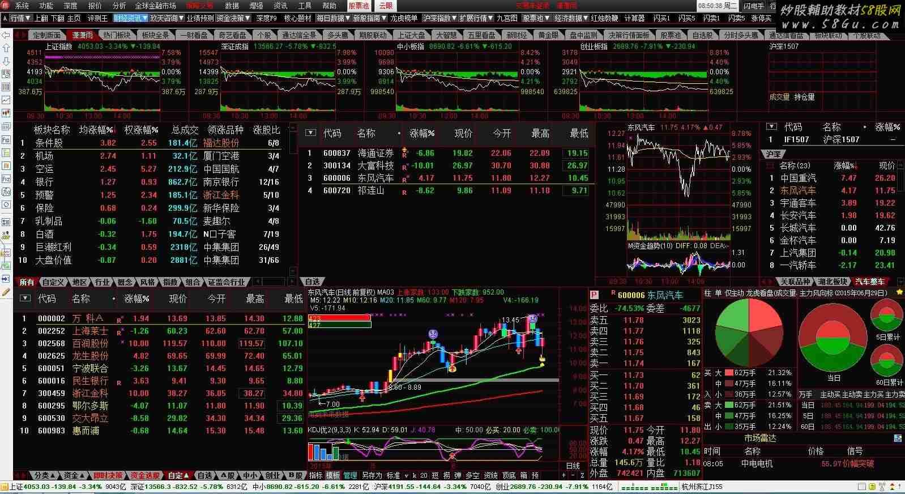Click the 主页 toolbar button
The image size is (905, 494).
pos(74,18)
